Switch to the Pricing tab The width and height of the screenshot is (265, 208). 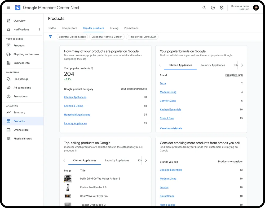pos(114,28)
